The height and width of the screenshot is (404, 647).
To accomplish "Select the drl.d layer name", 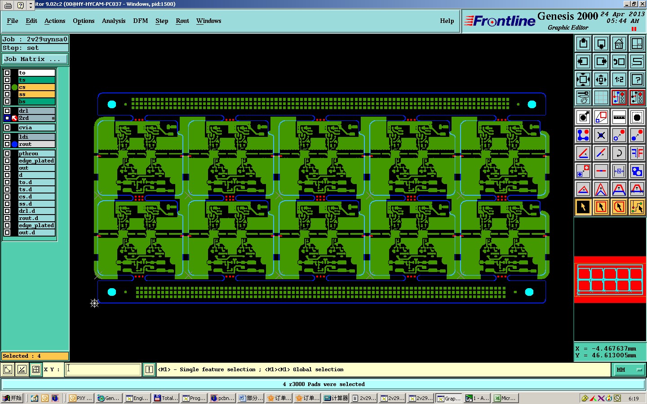I will [36, 211].
